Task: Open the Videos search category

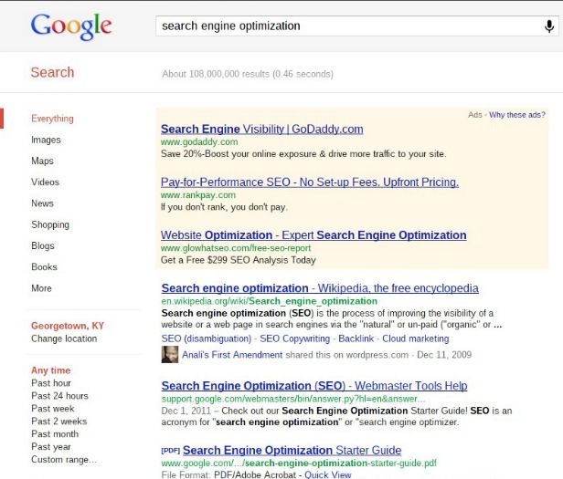Action: pyautogui.click(x=45, y=182)
